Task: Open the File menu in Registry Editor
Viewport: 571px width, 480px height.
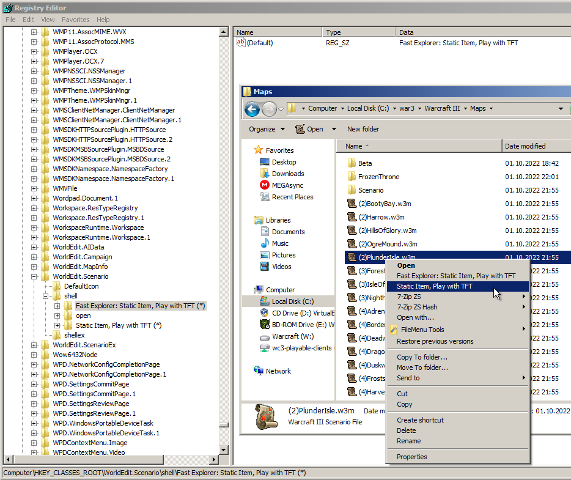Action: [x=10, y=20]
